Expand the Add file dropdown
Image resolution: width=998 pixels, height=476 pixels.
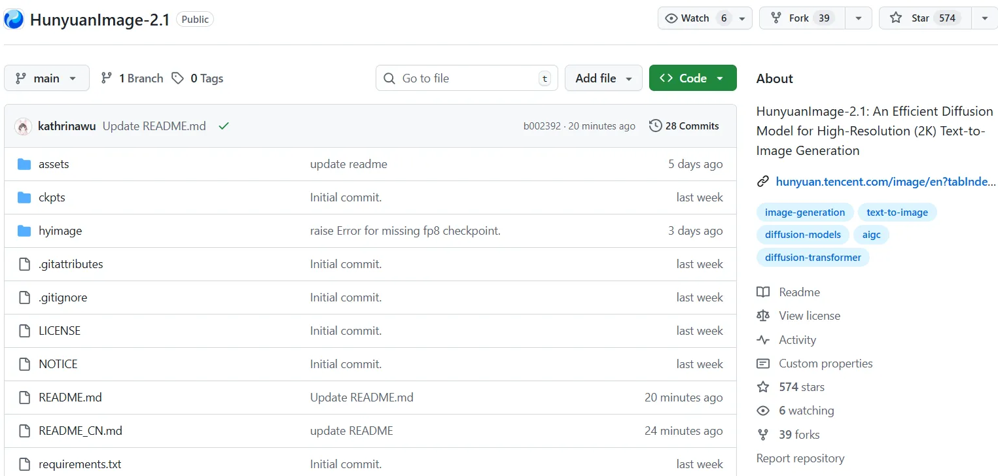pyautogui.click(x=603, y=78)
